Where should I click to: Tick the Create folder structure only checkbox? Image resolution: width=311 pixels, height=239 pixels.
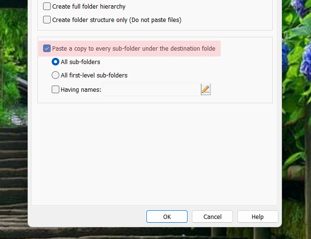click(x=47, y=20)
